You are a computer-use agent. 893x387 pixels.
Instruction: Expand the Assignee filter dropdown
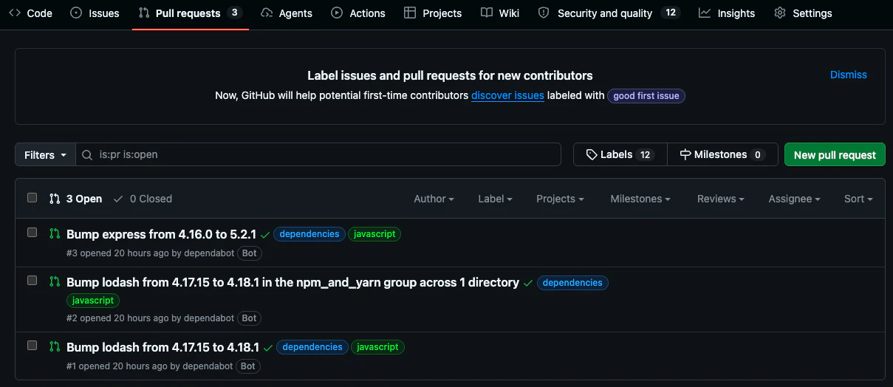coord(794,199)
